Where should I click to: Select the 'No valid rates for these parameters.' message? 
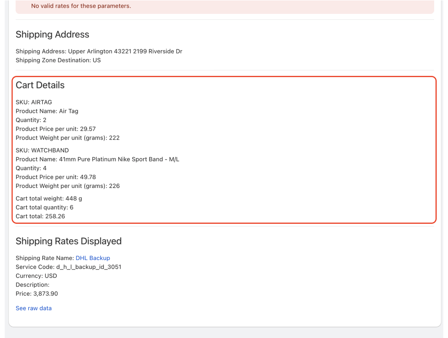[x=81, y=6]
